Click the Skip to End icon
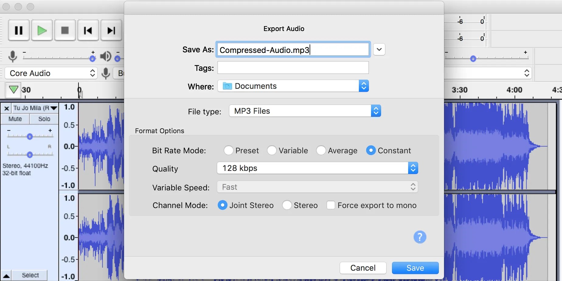The image size is (562, 281). tap(111, 30)
